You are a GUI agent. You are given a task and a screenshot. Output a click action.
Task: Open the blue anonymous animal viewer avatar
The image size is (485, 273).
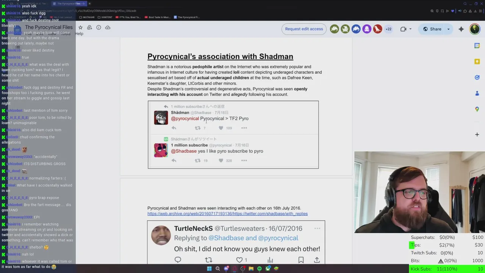[356, 29]
